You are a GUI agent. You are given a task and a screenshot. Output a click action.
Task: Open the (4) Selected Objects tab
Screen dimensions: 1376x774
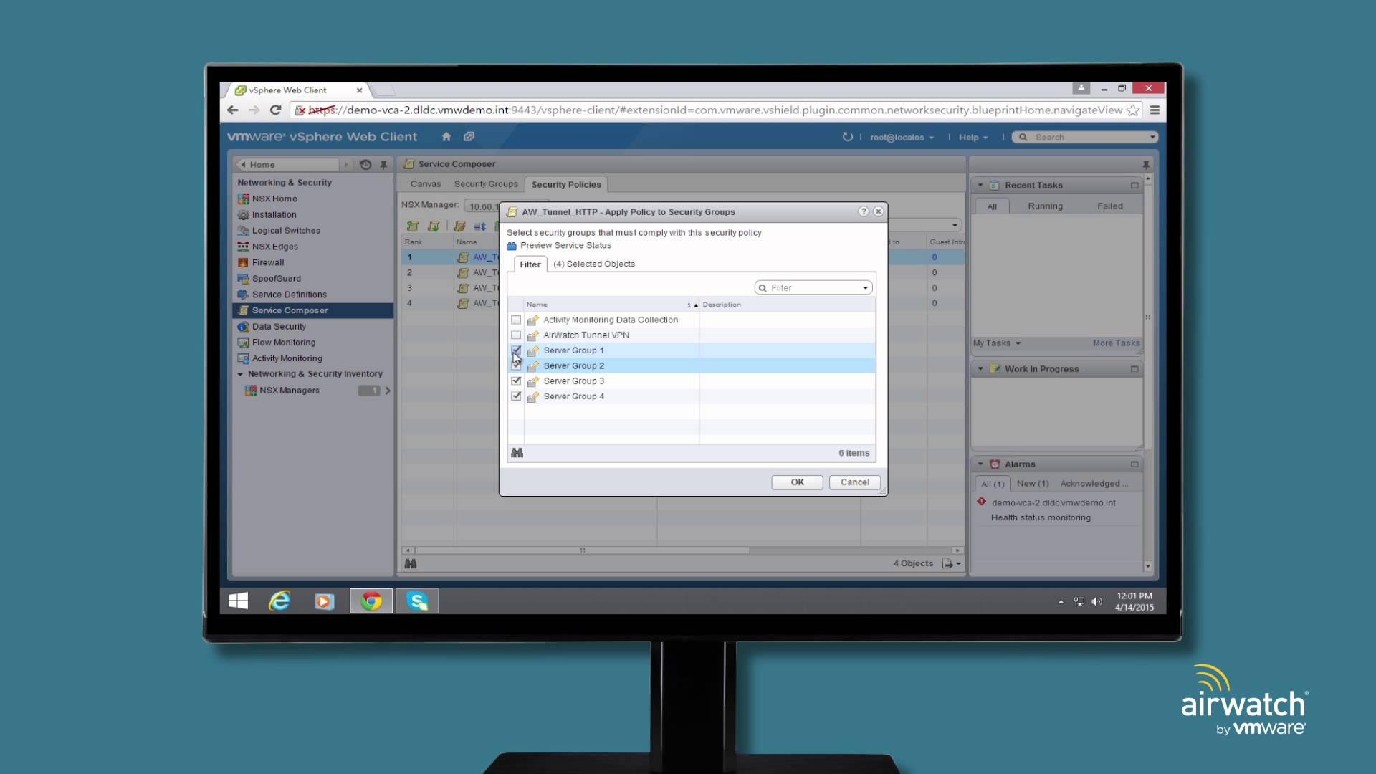tap(593, 264)
